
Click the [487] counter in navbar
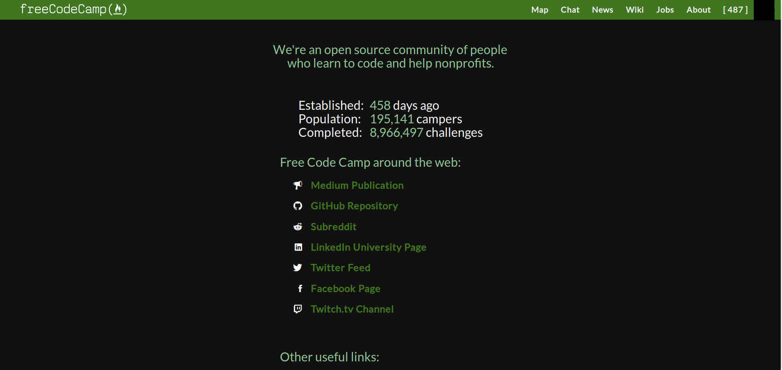click(x=735, y=9)
